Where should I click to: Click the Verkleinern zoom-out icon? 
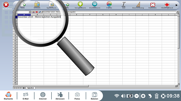click(x=95, y=4)
